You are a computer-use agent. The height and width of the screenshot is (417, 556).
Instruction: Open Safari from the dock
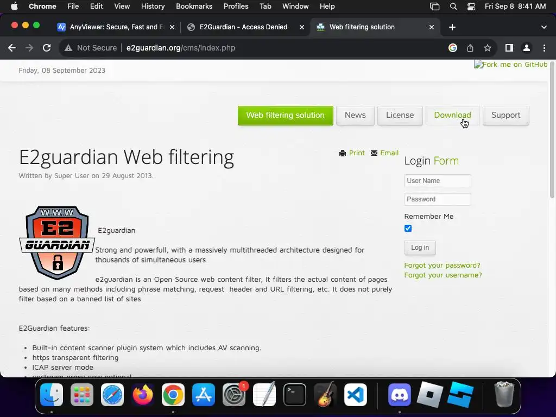(112, 395)
